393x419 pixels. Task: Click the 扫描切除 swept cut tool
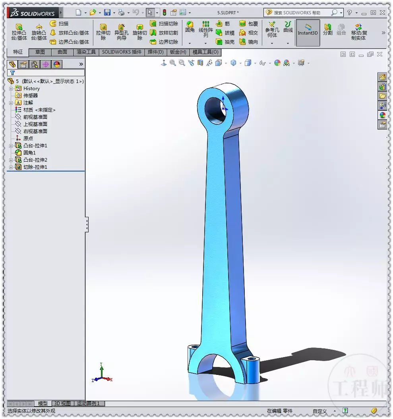pos(164,23)
